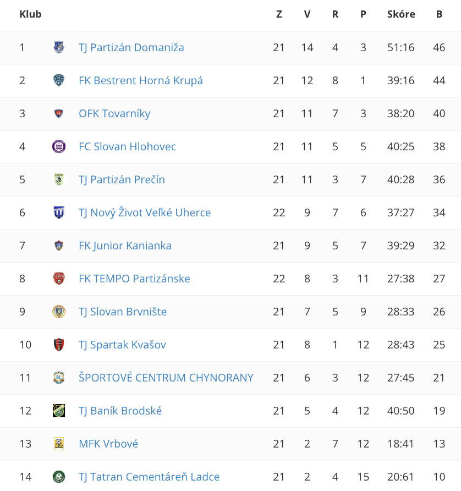The width and height of the screenshot is (461, 491).
Task: Click the green TJ Tatran Cementáreň Ladce badge
Action: point(59,477)
